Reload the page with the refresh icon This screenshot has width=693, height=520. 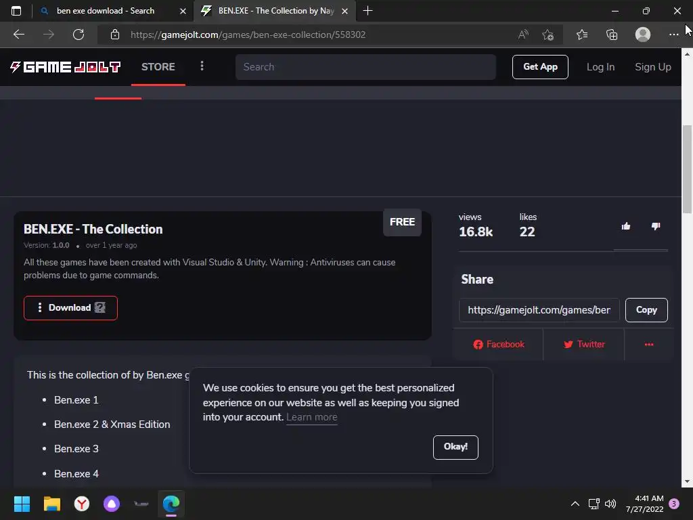79,35
